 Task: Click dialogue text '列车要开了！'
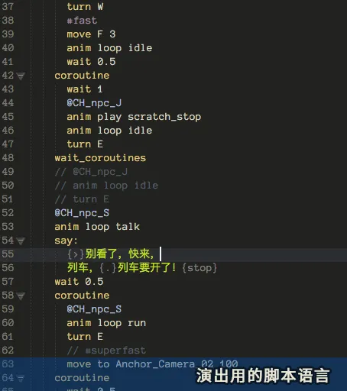pos(147,268)
